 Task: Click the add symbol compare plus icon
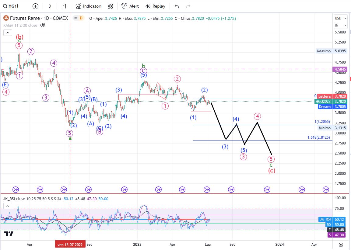coord(35,6)
